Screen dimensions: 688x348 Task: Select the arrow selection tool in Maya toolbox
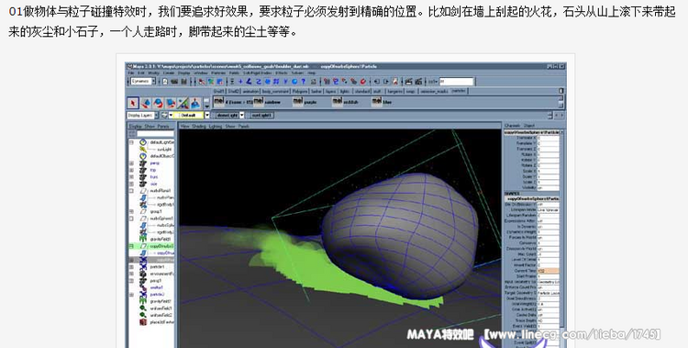coord(133,103)
